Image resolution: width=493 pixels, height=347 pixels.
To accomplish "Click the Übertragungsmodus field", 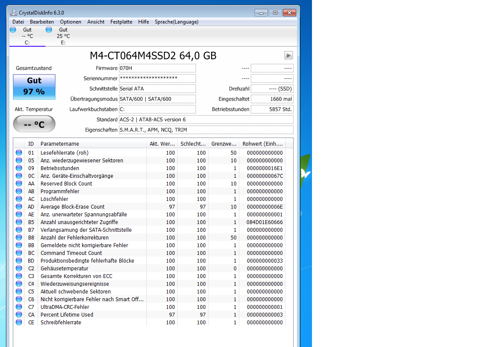I will [x=157, y=99].
